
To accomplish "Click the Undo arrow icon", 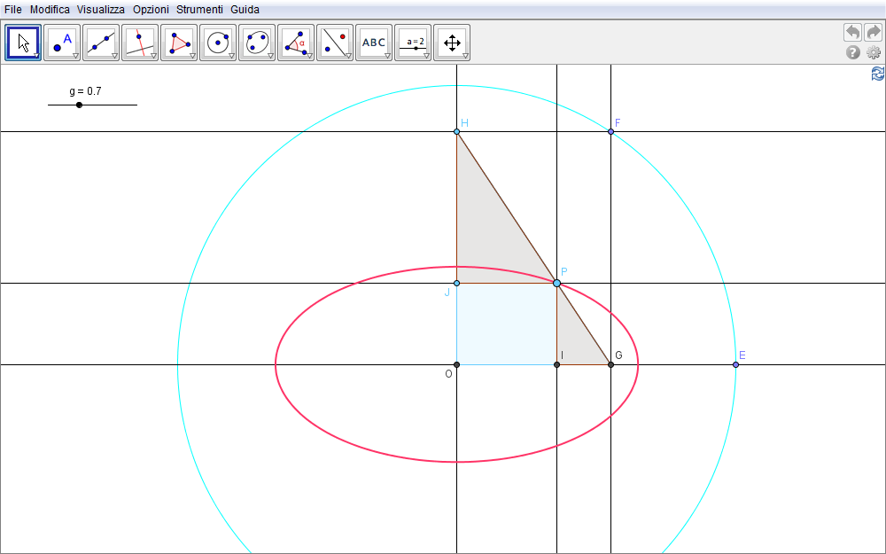I will 852,32.
